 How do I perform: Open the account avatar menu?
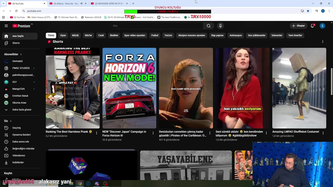click(322, 26)
